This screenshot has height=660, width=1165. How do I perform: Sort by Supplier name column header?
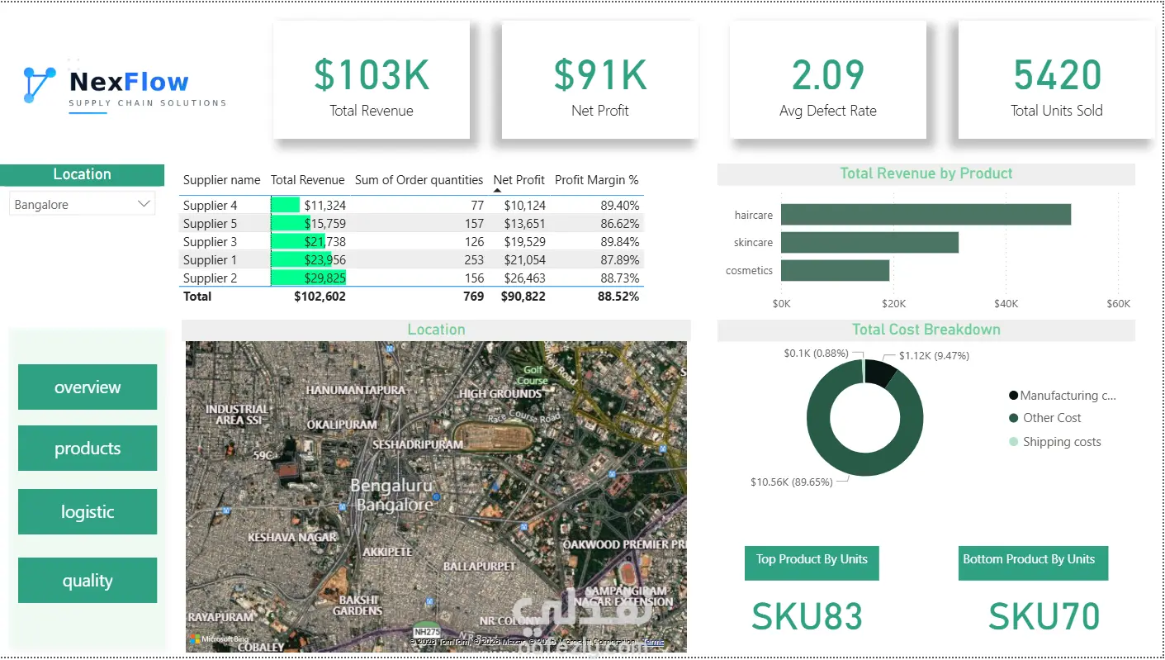221,179
